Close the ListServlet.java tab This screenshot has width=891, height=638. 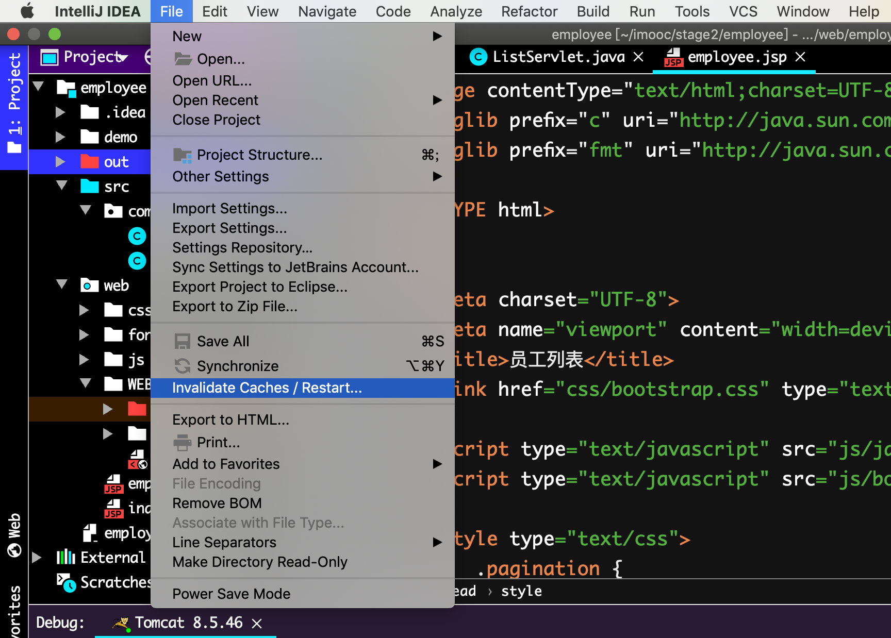pyautogui.click(x=638, y=57)
